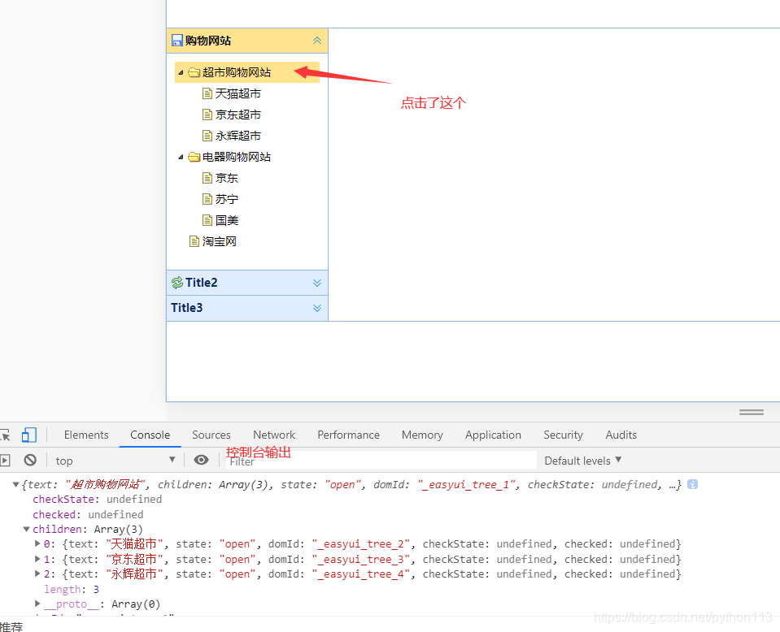Switch to the Console tab
This screenshot has width=780, height=632.
[x=150, y=435]
